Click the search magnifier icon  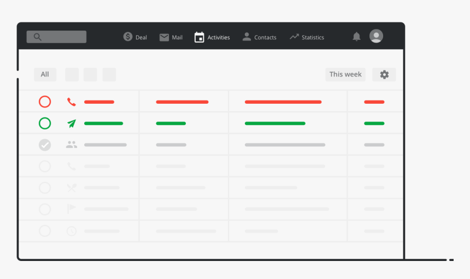coord(38,37)
